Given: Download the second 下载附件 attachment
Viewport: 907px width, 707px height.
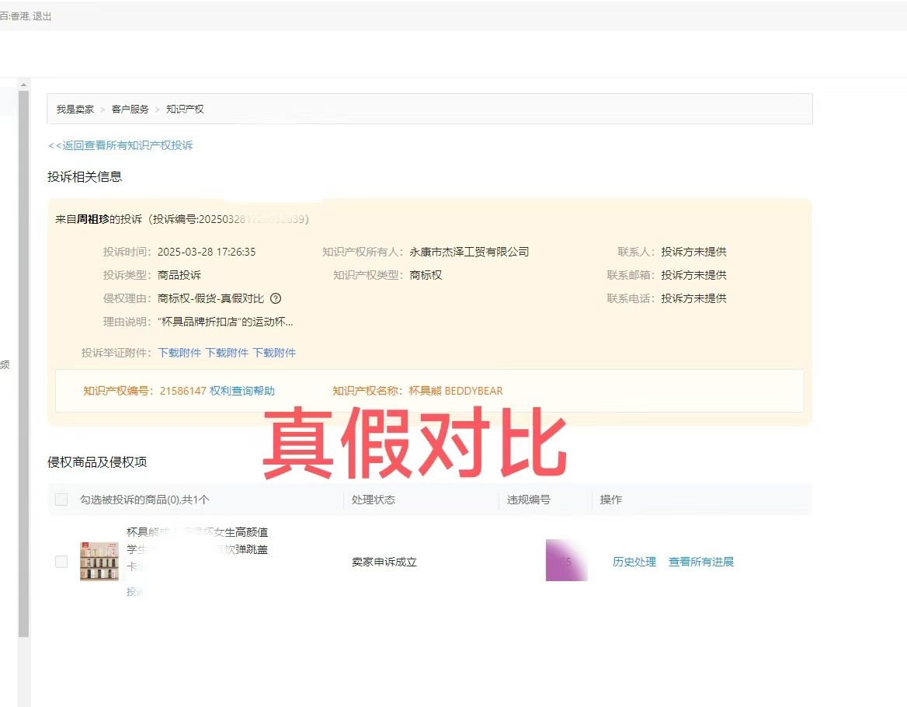Looking at the screenshot, I should pyautogui.click(x=228, y=353).
